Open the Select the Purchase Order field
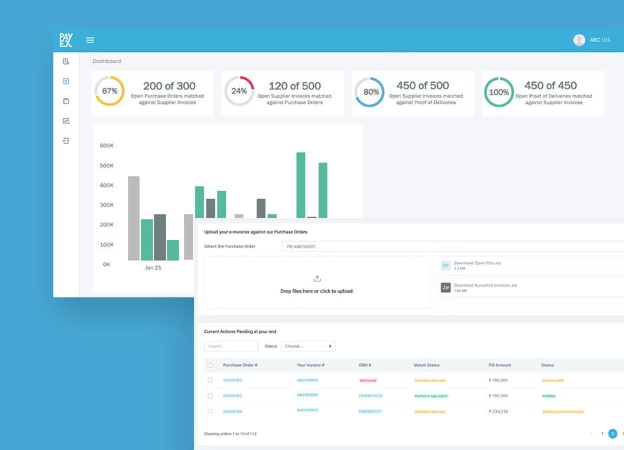624x450 pixels. coord(453,247)
